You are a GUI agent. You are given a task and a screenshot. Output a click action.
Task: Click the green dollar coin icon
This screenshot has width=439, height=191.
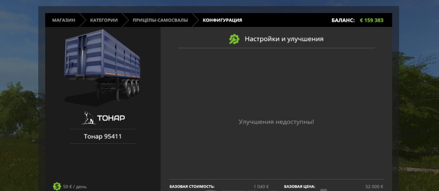click(x=57, y=186)
